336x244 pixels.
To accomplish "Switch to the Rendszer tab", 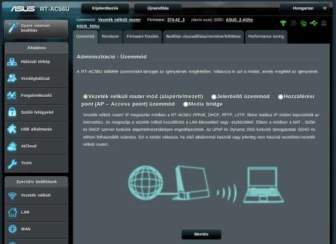I will 110,36.
